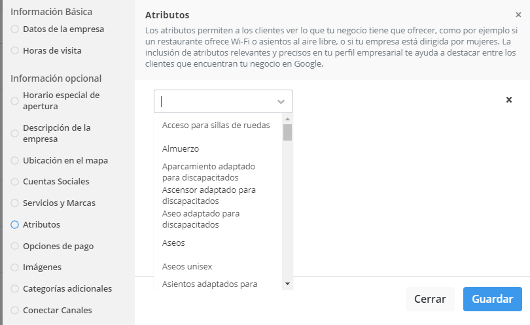Choose the Almuerzo attribute option
Viewport: 530px width, 325px height.
point(181,148)
